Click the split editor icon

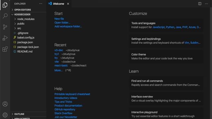point(200,4)
